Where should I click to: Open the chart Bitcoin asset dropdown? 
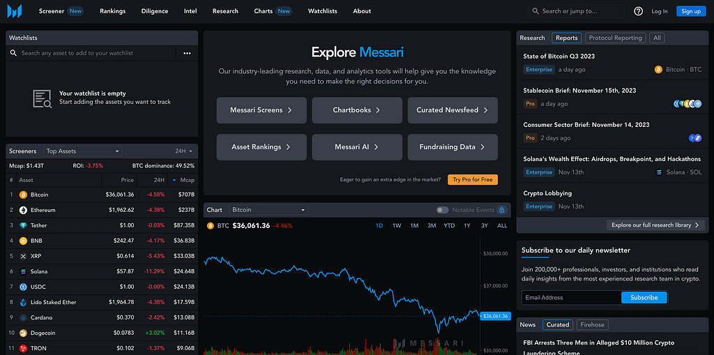tap(268, 210)
